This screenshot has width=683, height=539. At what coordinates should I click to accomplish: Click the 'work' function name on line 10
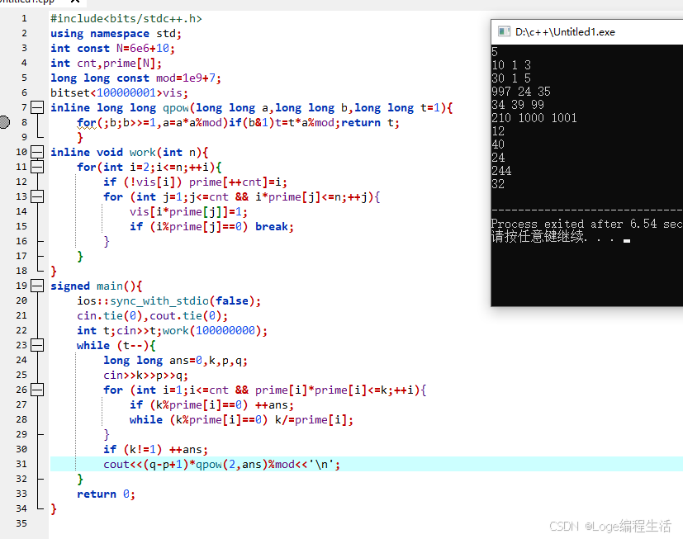(x=142, y=153)
